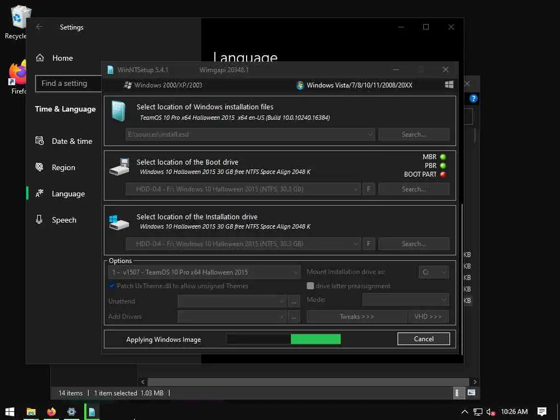Click the Installation drive Windows disk icon

click(x=119, y=222)
